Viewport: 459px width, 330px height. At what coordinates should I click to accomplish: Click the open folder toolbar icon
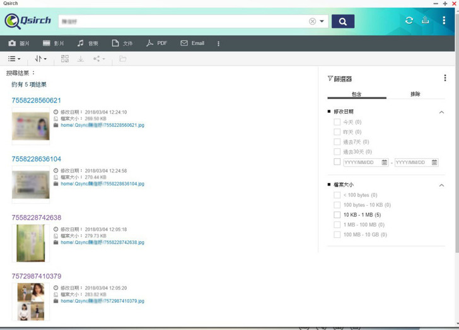(123, 59)
